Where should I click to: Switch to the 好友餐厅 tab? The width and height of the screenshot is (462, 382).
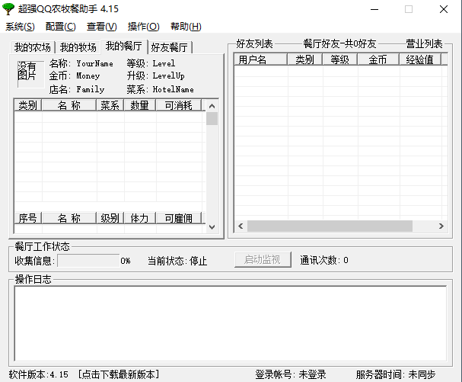coord(170,47)
